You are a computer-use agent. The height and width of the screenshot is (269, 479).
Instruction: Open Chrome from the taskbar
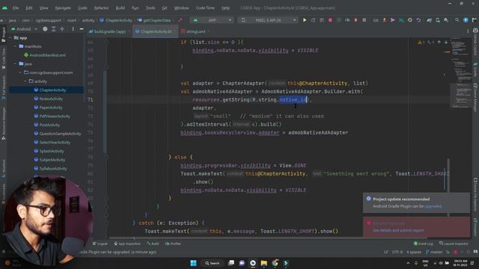click(x=275, y=263)
